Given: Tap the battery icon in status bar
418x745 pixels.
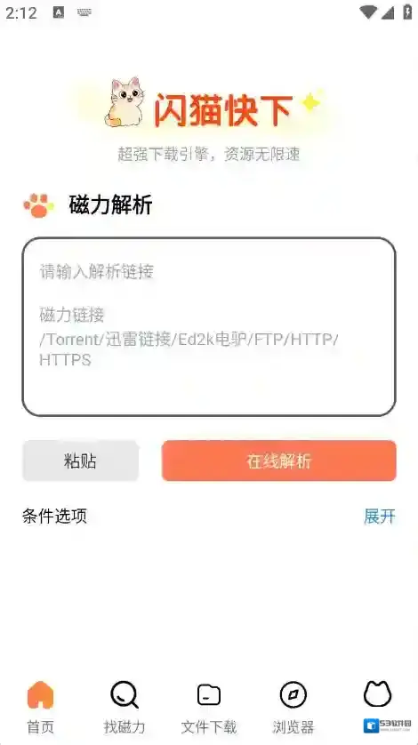Looking at the screenshot, I should [x=407, y=12].
